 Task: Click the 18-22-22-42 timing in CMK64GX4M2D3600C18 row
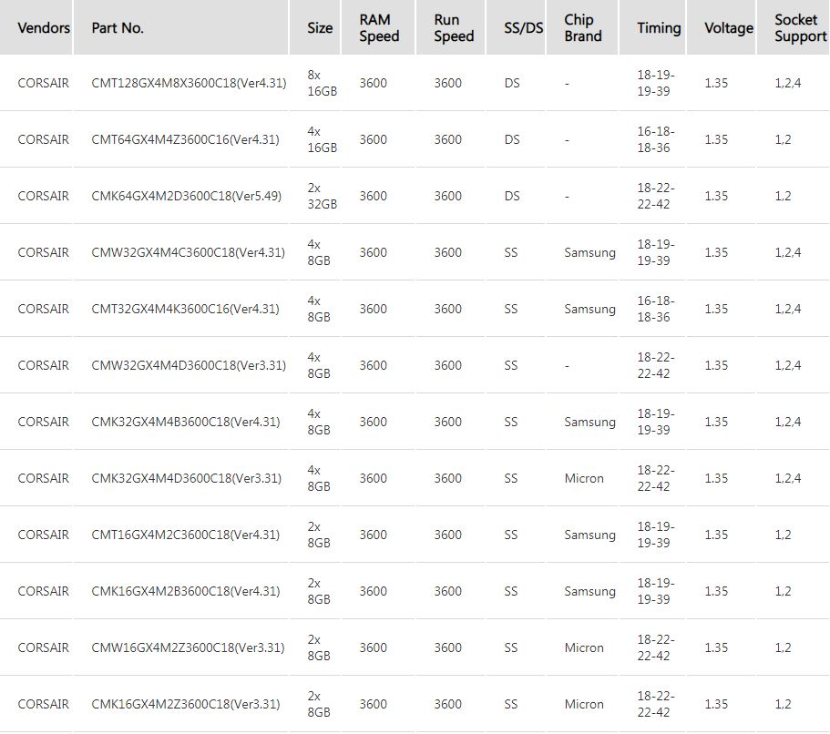pos(655,197)
